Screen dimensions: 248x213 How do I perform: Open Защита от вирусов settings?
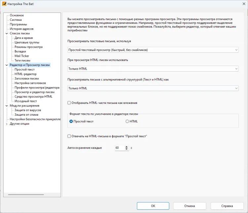click(28, 110)
